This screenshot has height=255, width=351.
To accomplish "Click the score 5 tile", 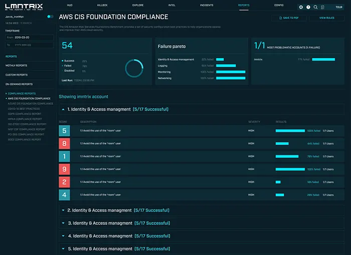I will pos(64,131).
